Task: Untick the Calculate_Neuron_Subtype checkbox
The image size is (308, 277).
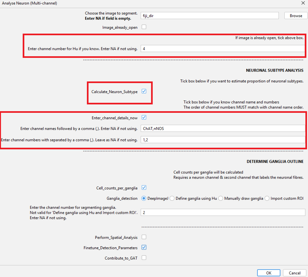Action: click(144, 92)
